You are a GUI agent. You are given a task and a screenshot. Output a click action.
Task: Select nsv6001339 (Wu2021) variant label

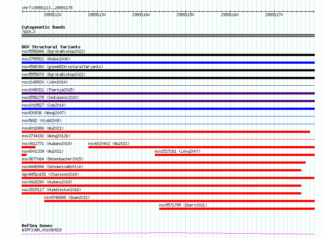pyautogui.click(x=43, y=151)
